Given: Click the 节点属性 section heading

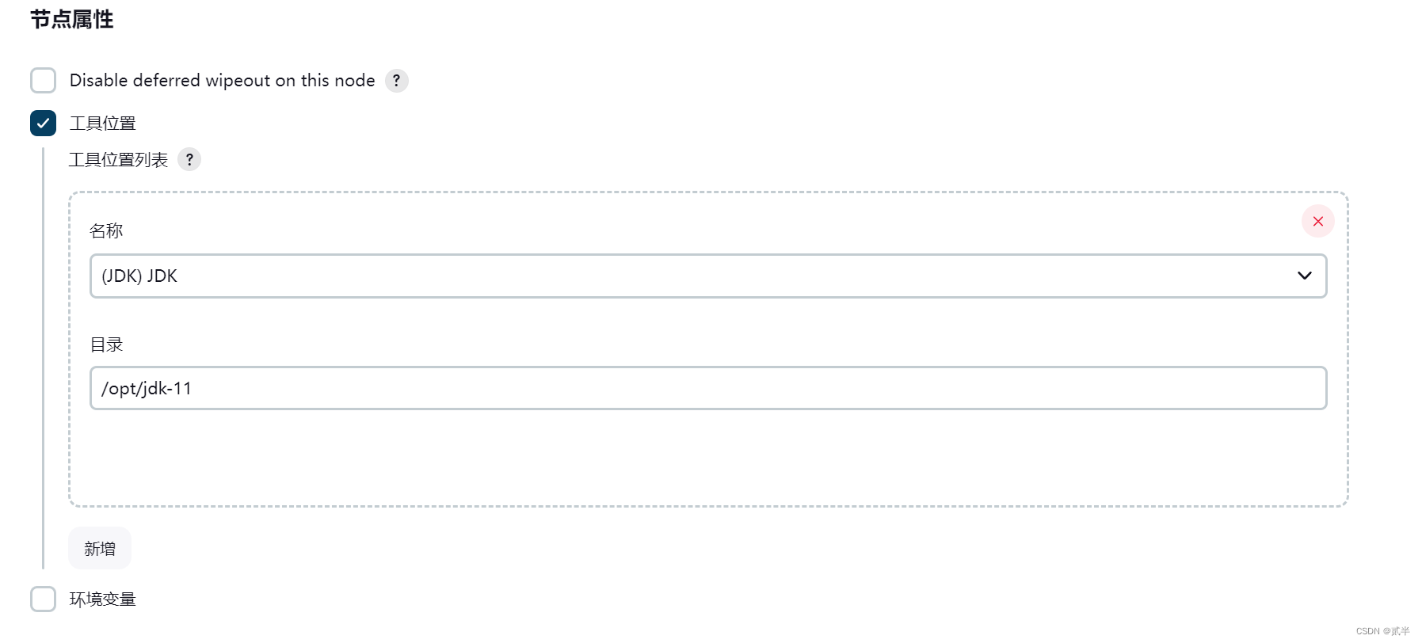Looking at the screenshot, I should pyautogui.click(x=72, y=19).
